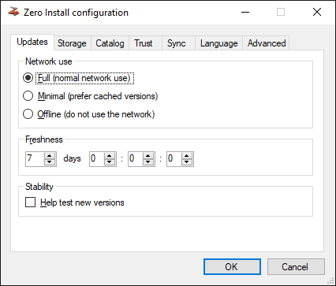Select the Updates tab
The image size is (336, 286).
pos(32,42)
